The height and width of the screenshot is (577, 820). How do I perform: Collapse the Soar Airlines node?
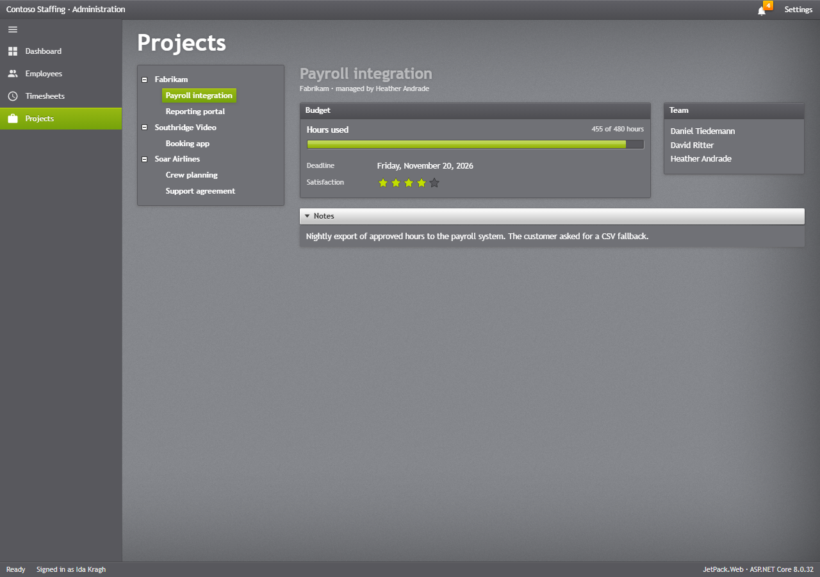[145, 159]
